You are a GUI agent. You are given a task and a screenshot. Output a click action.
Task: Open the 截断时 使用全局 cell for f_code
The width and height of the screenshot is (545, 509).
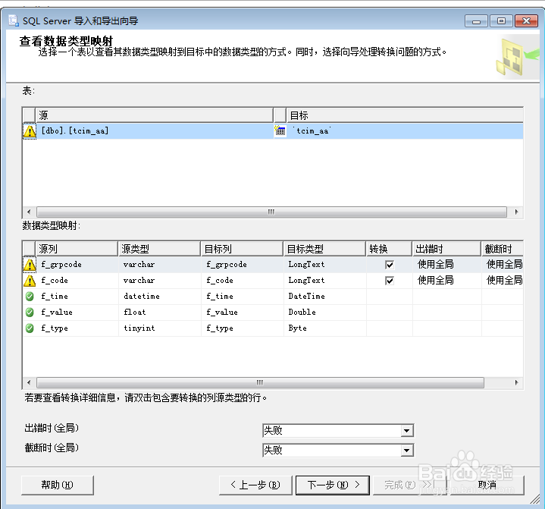click(503, 281)
